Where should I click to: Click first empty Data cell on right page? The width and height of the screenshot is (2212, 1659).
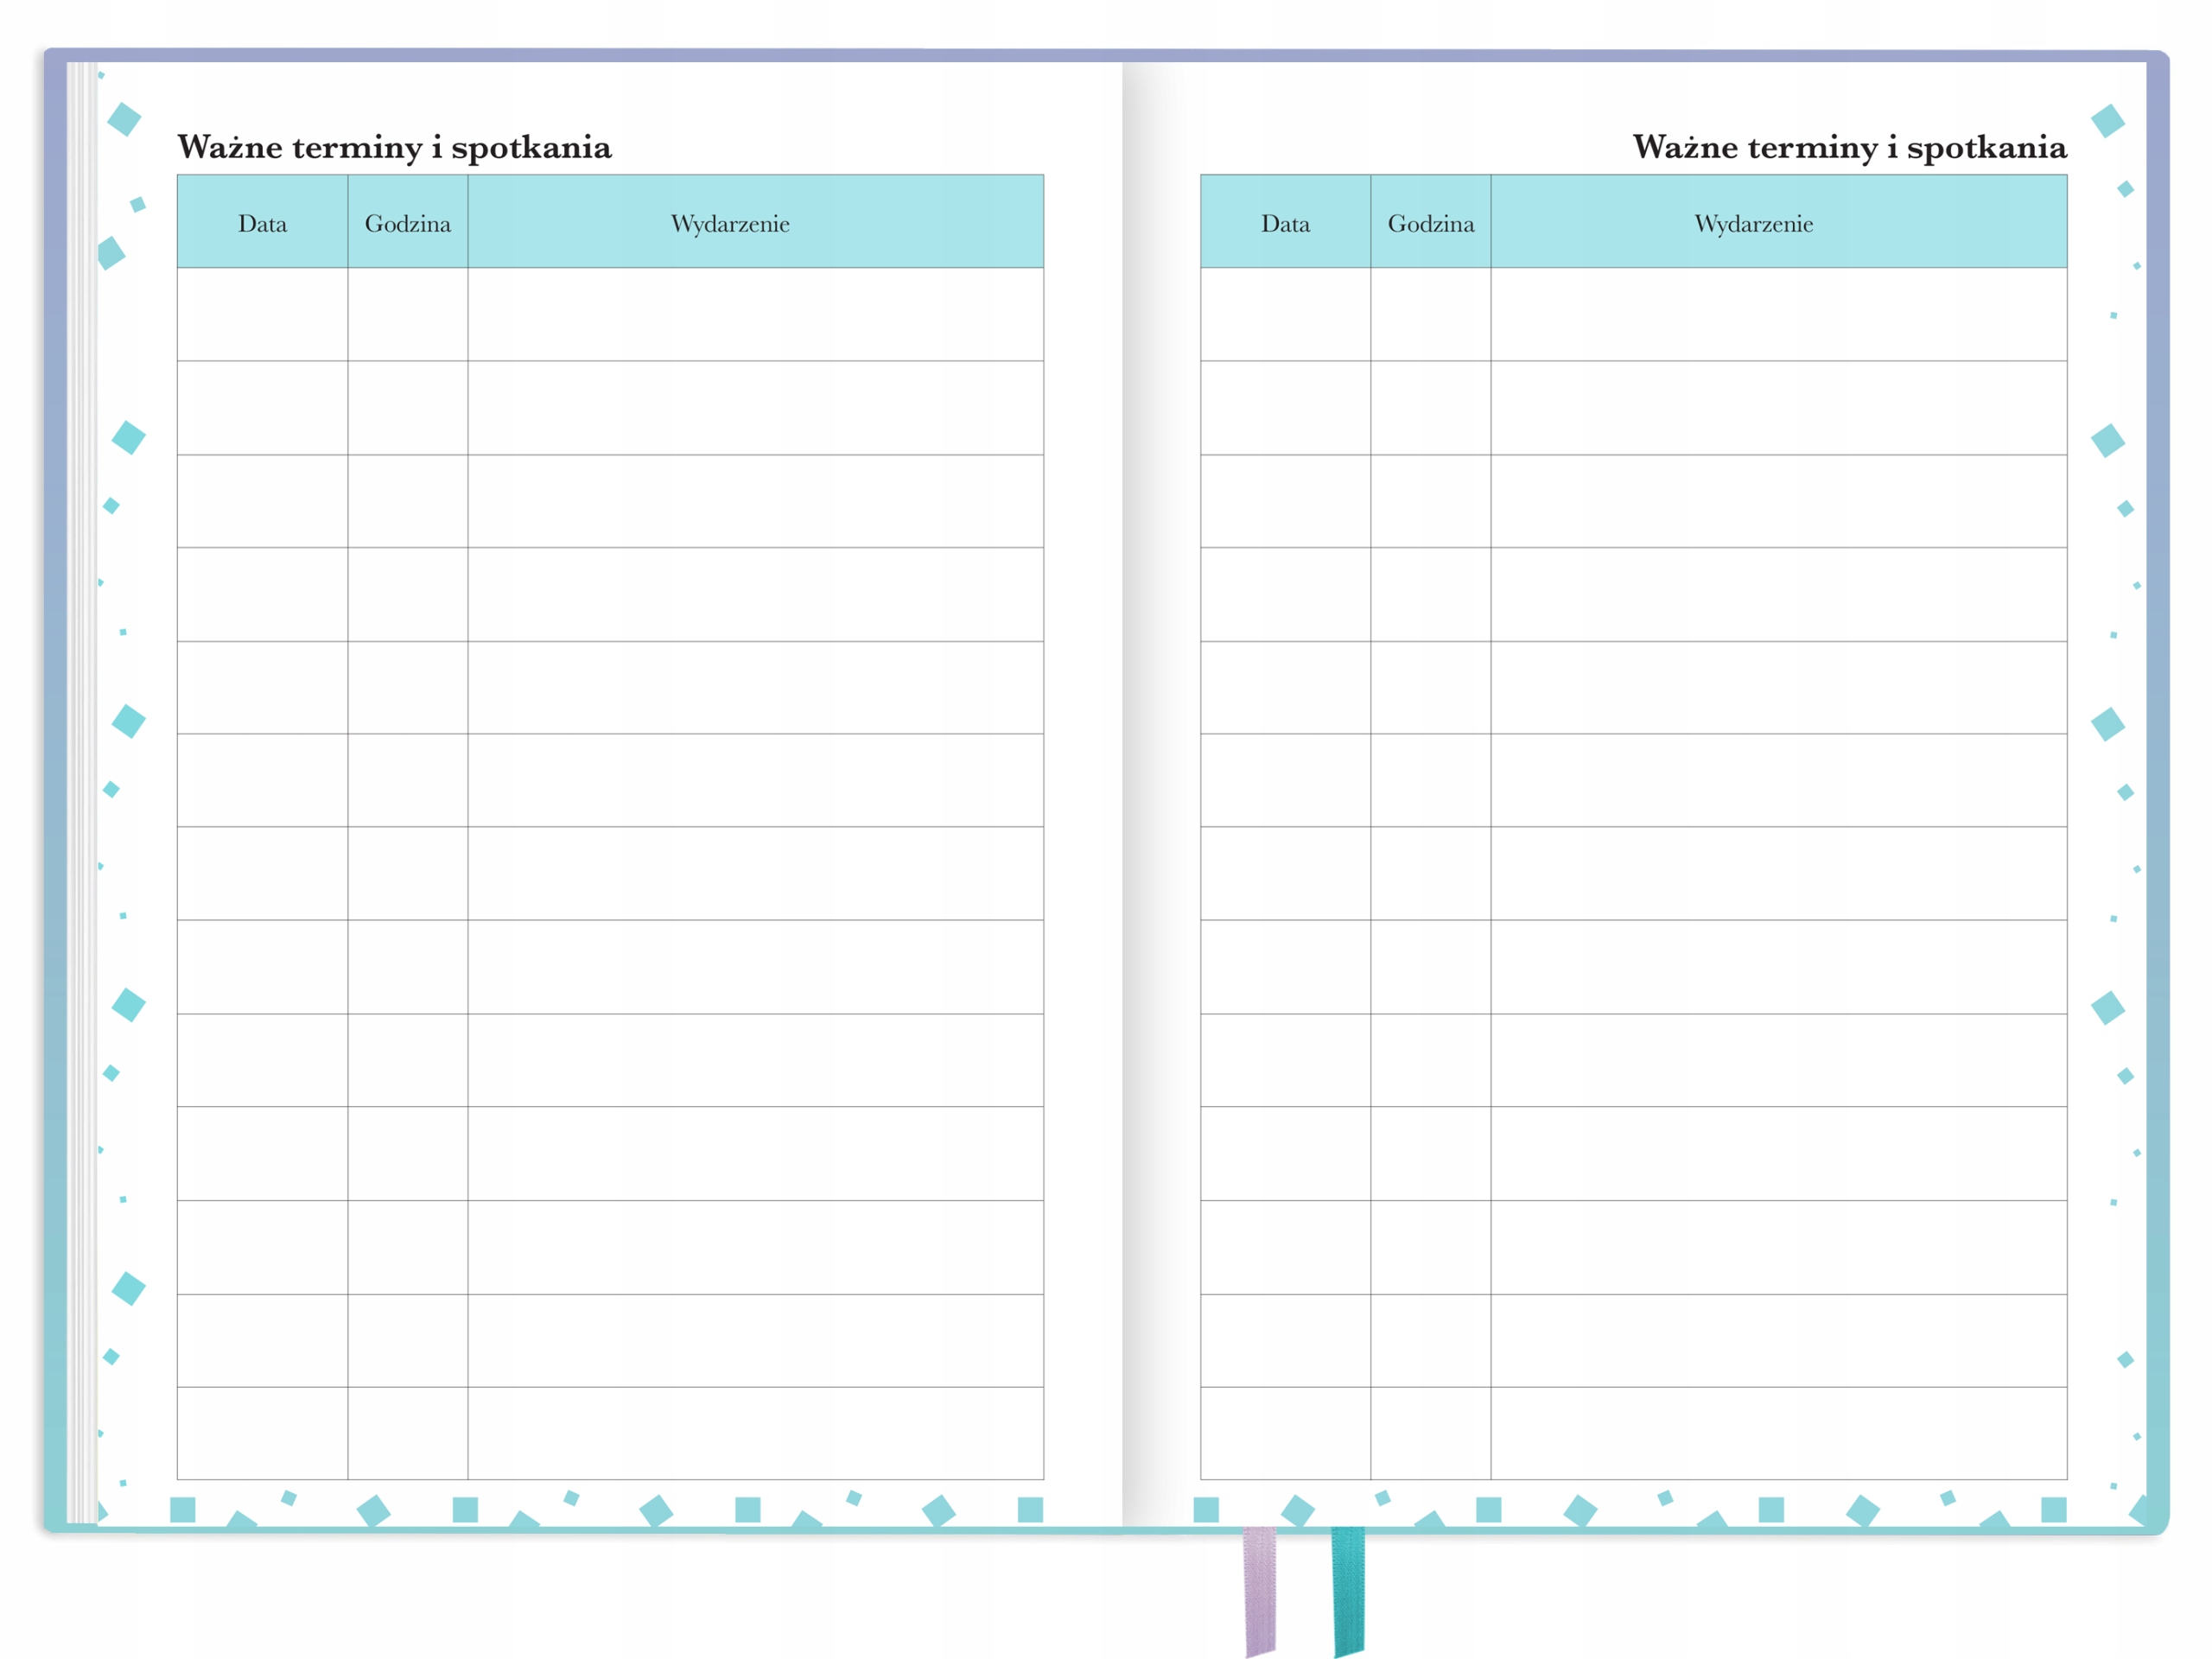coord(1285,314)
